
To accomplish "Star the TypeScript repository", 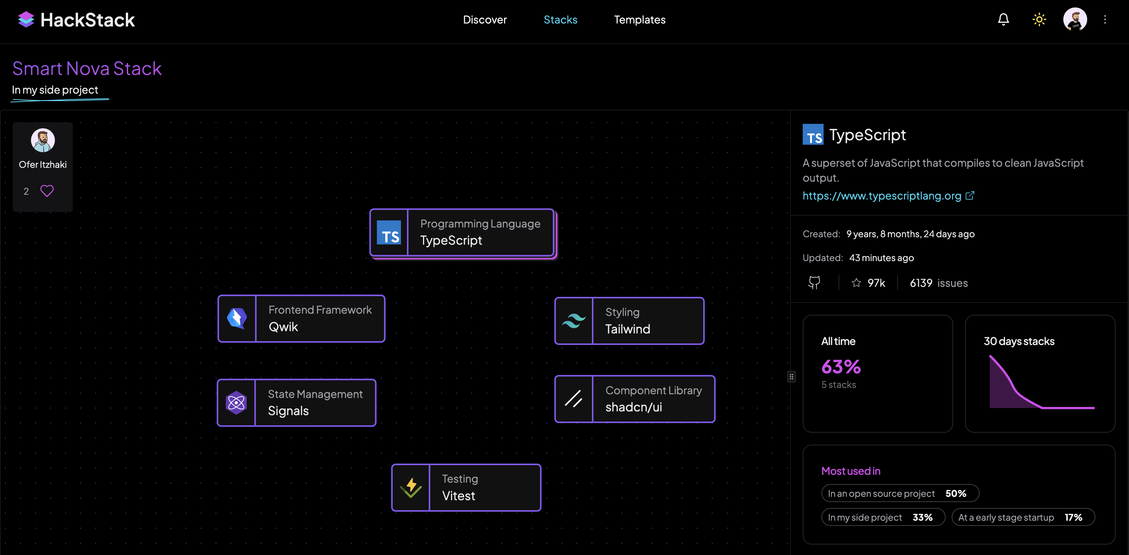I will coord(856,283).
